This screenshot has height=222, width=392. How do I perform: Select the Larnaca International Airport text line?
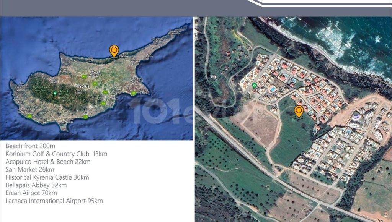[x=53, y=200]
